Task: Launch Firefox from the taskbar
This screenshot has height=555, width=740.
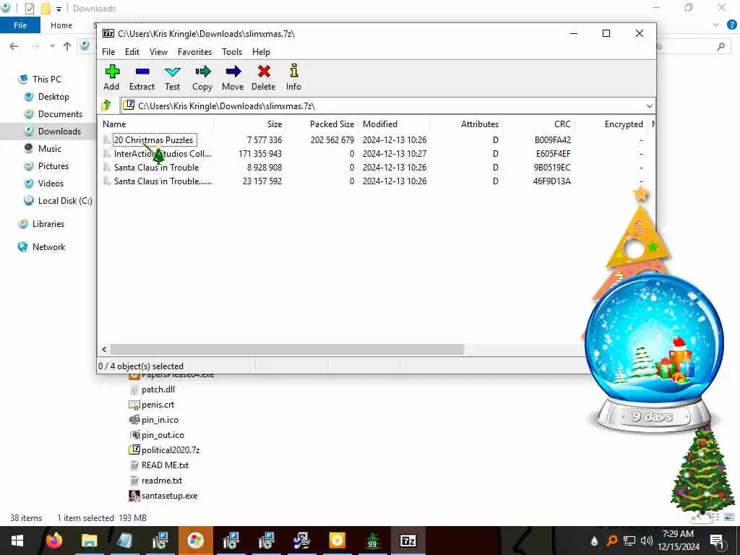Action: [54, 541]
